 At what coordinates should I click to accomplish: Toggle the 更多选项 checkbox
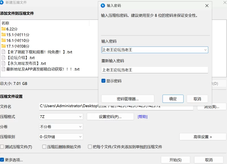2,160
